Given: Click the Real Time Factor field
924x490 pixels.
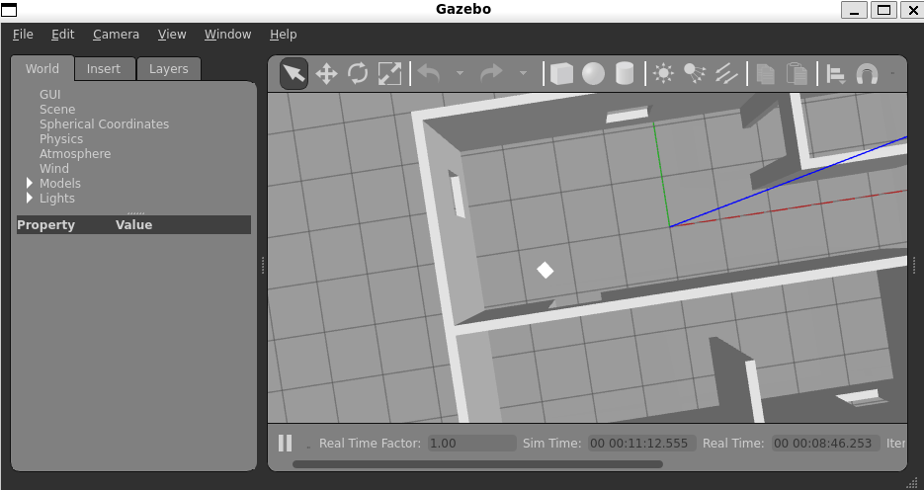Looking at the screenshot, I should click(471, 444).
